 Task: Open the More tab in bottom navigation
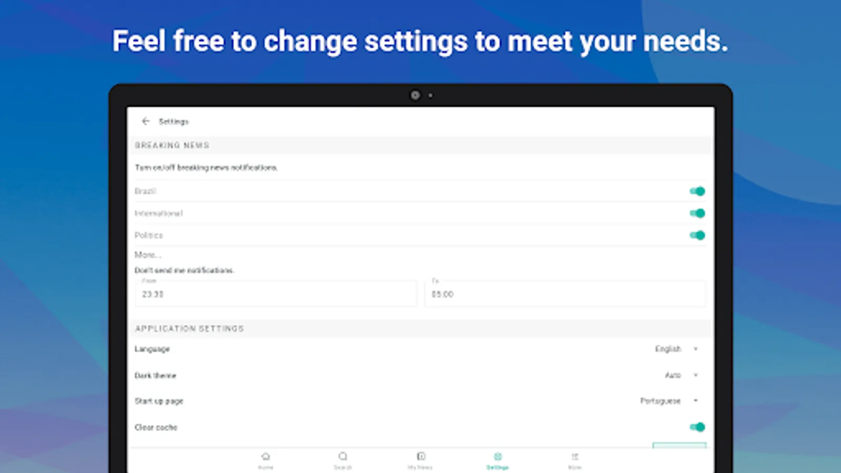575,460
